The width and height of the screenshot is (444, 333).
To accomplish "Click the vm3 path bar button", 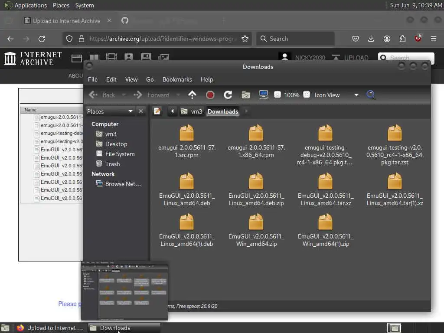I will 192,111.
